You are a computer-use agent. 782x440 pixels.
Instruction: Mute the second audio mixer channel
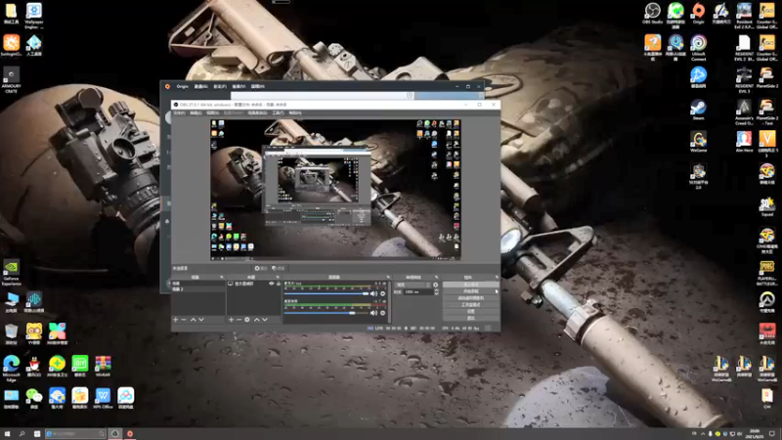pos(373,313)
